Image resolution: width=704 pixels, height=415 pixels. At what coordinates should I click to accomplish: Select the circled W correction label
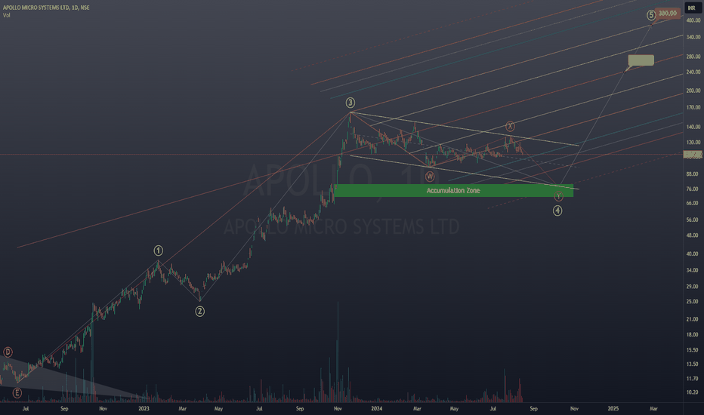[430, 177]
